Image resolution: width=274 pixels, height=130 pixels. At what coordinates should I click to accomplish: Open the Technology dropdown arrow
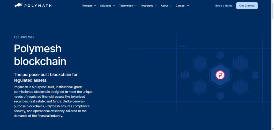point(135,6)
